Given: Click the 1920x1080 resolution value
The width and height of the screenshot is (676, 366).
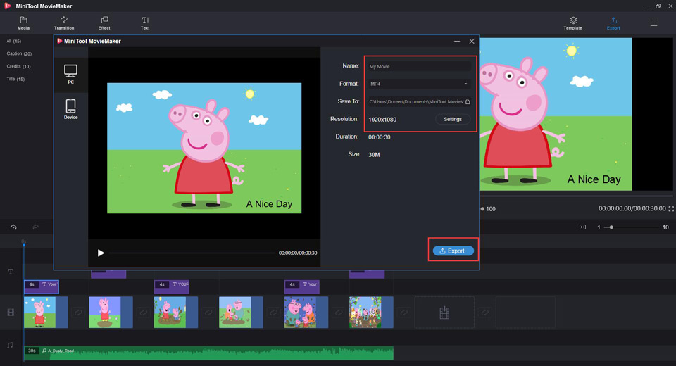Looking at the screenshot, I should [382, 120].
